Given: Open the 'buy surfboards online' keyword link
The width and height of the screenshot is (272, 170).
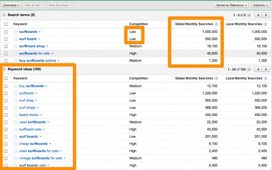Looking at the screenshot, I should 38,61.
